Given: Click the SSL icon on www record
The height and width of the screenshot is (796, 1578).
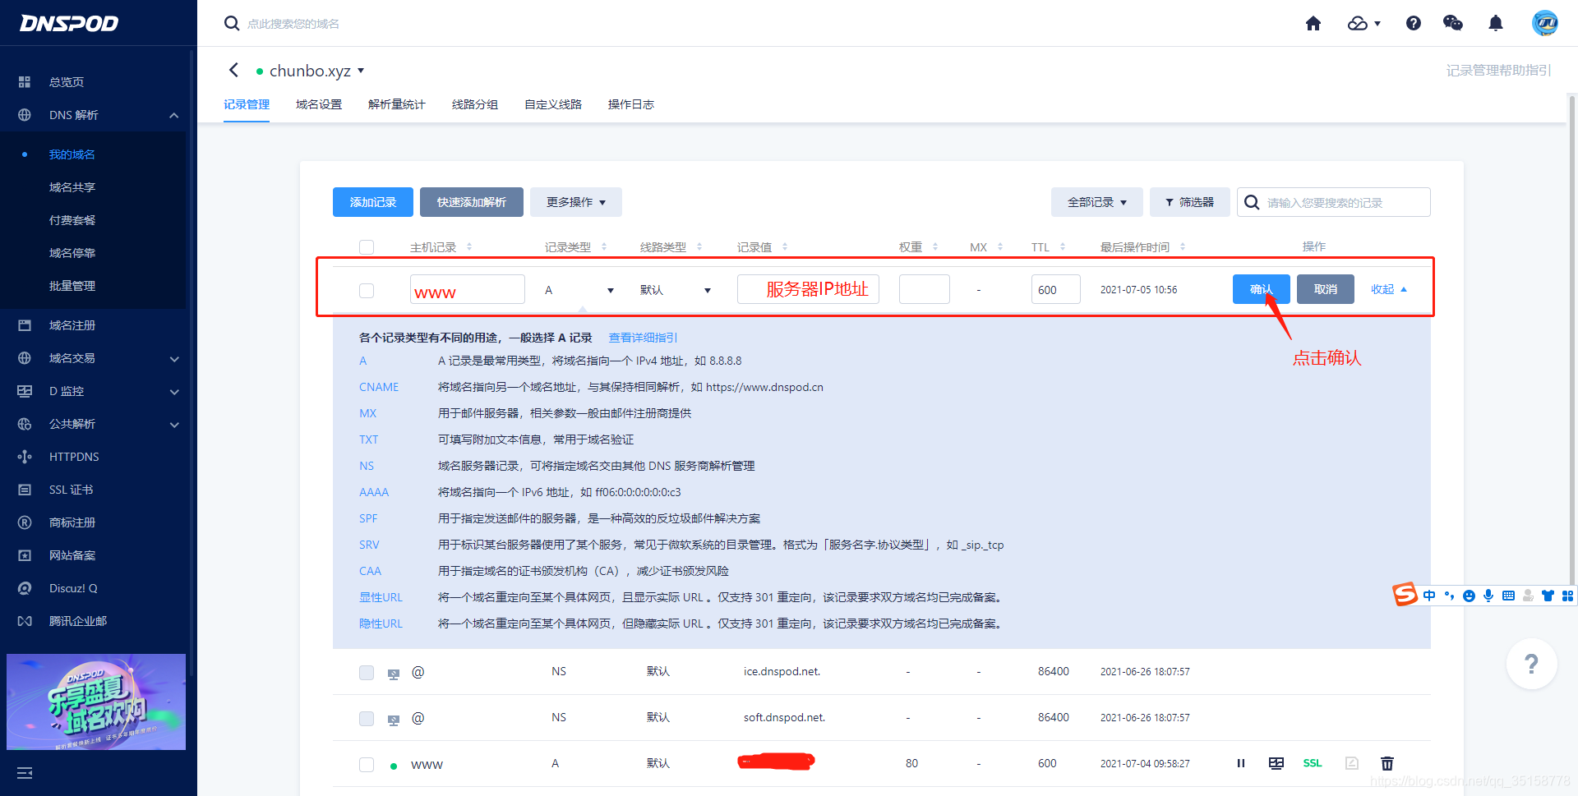Looking at the screenshot, I should pos(1313,763).
